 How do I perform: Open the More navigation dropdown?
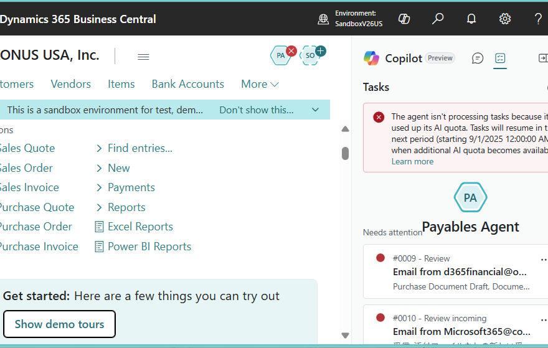(260, 84)
